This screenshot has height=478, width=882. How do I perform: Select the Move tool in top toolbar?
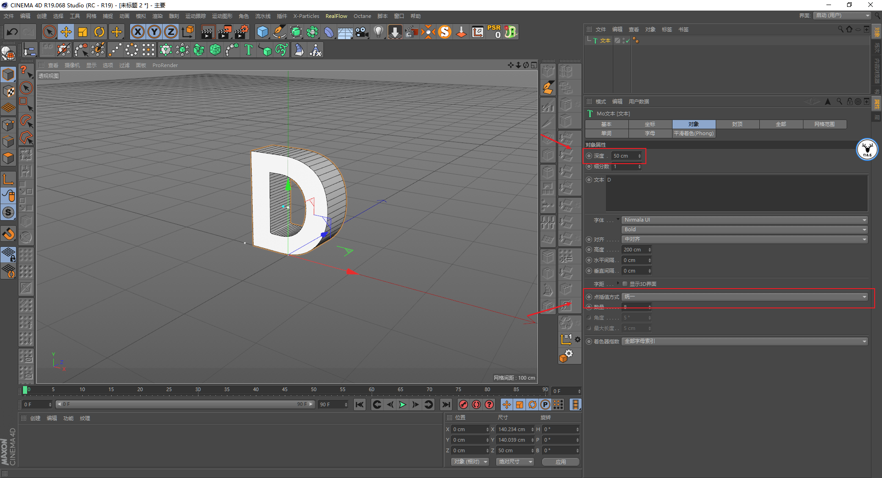66,32
